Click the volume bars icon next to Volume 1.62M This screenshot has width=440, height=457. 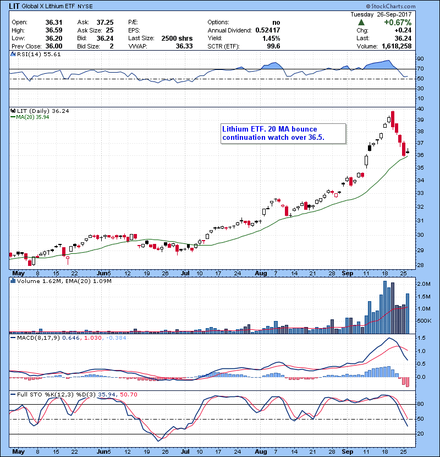point(13,281)
